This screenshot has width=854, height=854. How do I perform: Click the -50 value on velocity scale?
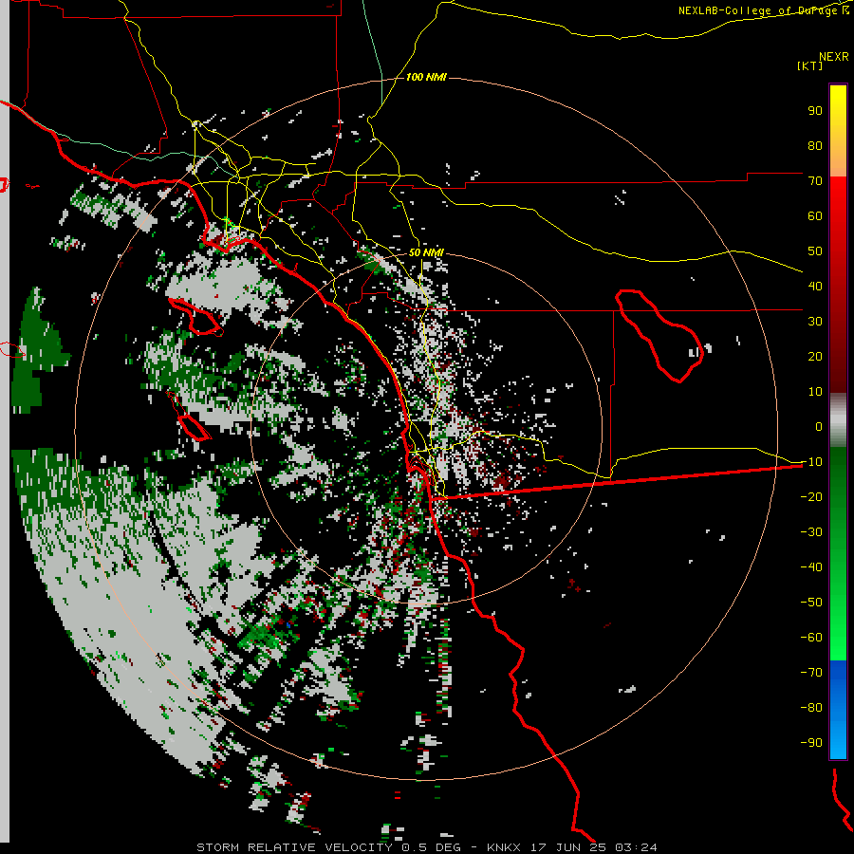pyautogui.click(x=811, y=603)
